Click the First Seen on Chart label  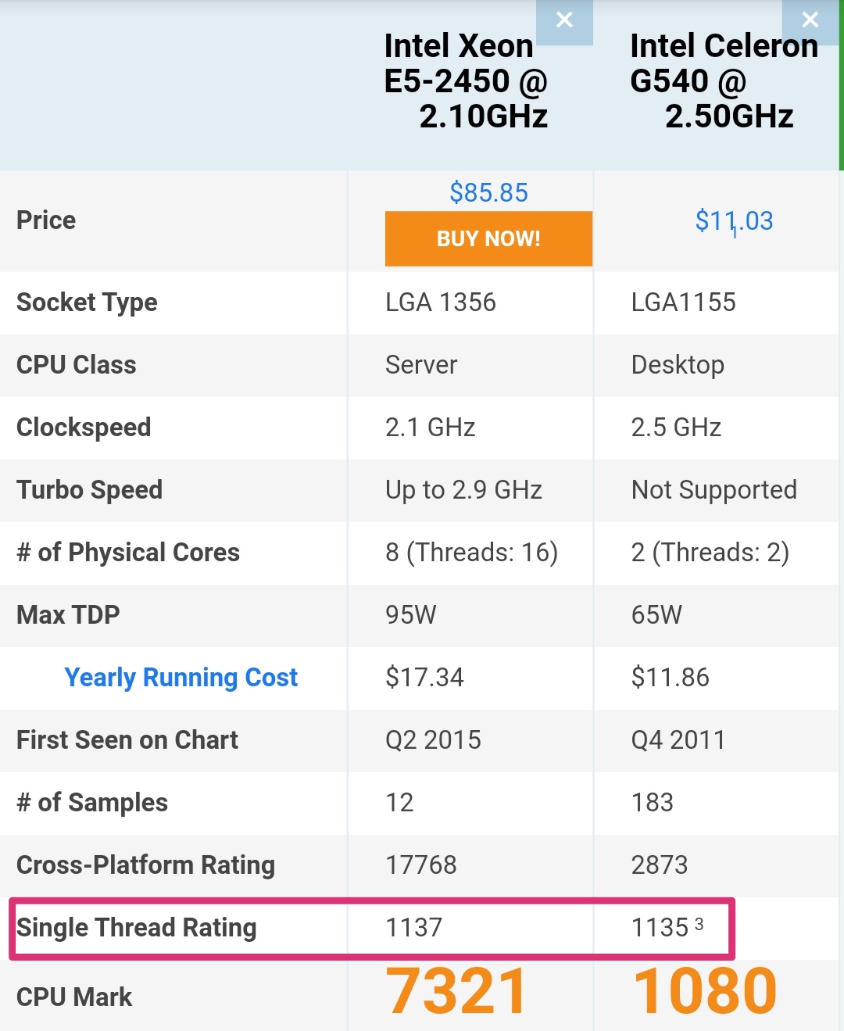[x=127, y=740]
